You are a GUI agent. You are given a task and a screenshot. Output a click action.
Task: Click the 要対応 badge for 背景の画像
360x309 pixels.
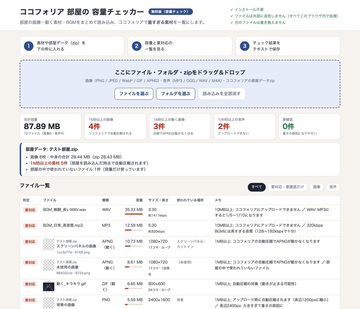coord(30,300)
